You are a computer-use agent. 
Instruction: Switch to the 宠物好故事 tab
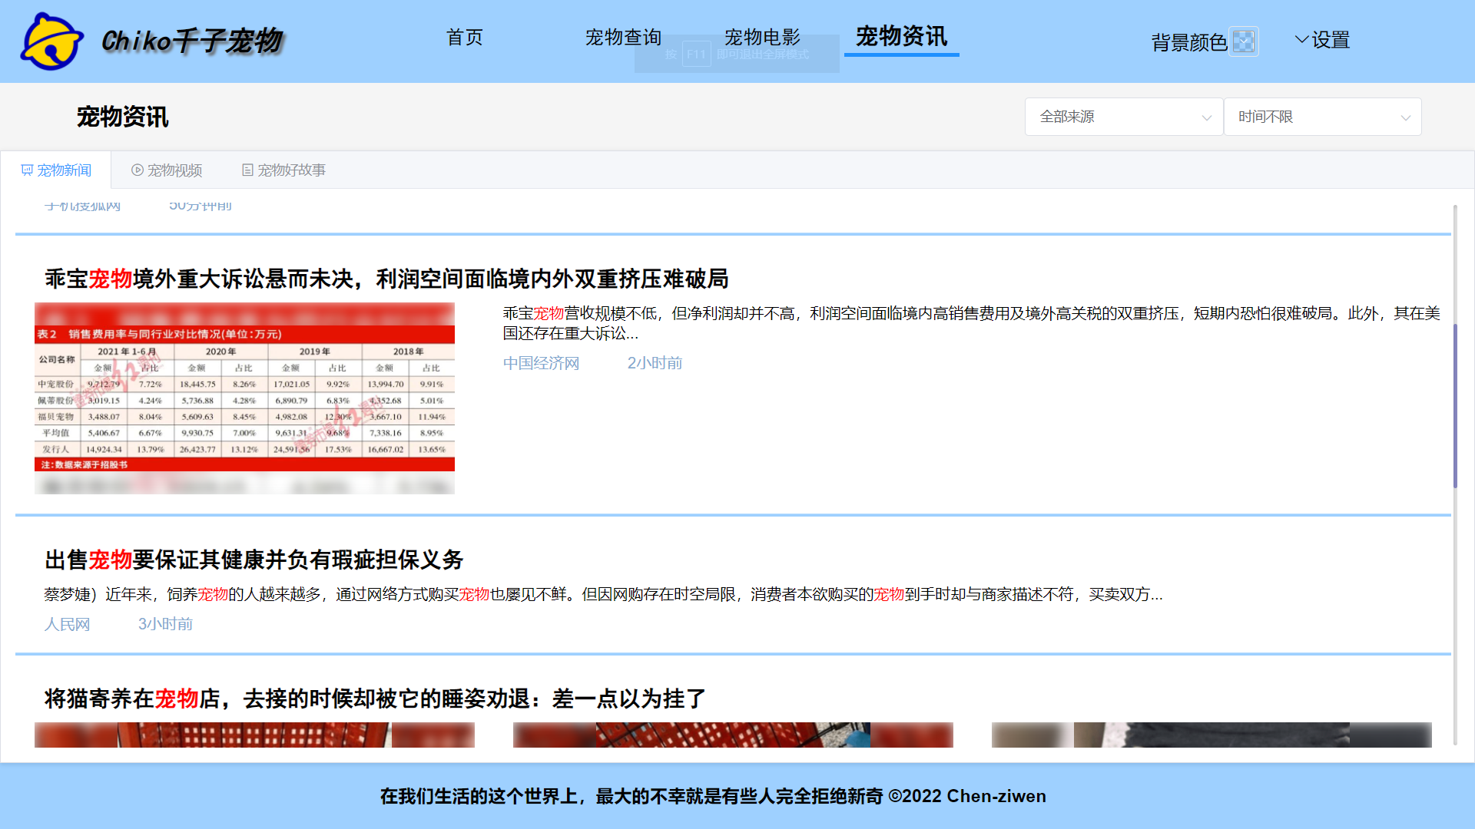coord(291,170)
